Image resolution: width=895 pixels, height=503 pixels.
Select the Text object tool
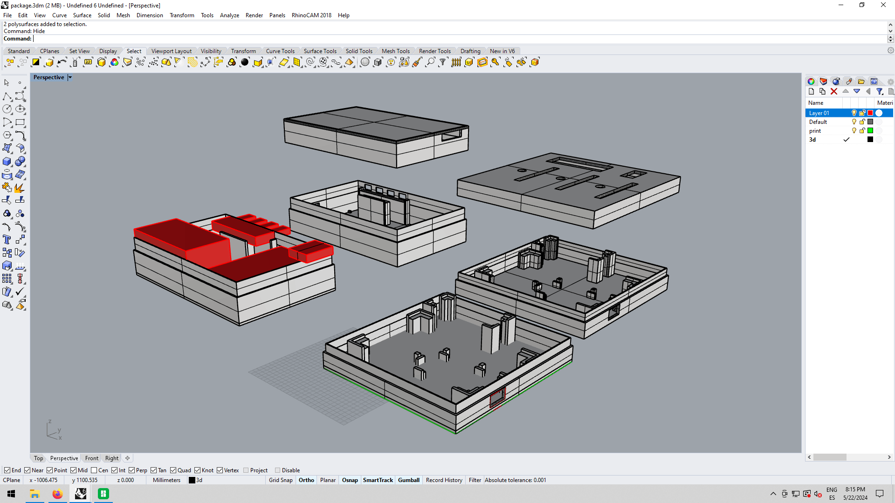7,240
